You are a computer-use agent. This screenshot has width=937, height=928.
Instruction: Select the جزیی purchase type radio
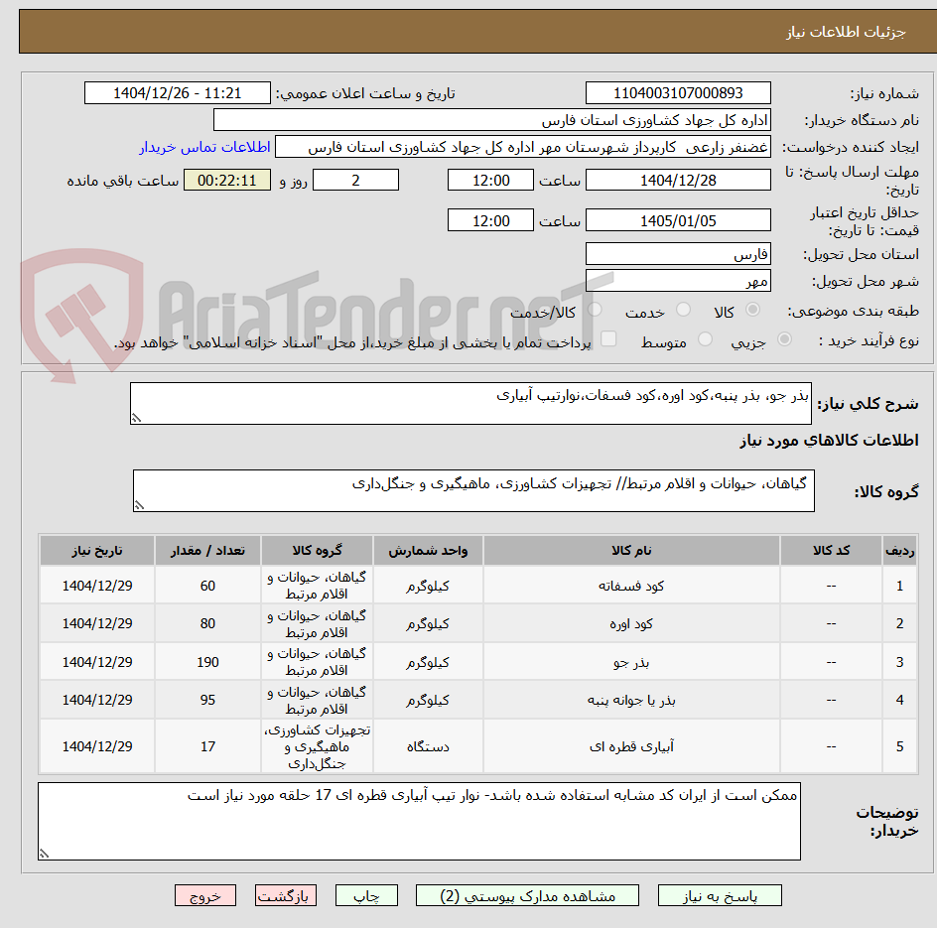(784, 339)
